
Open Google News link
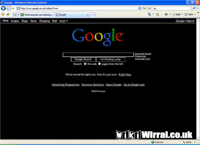(33, 21)
